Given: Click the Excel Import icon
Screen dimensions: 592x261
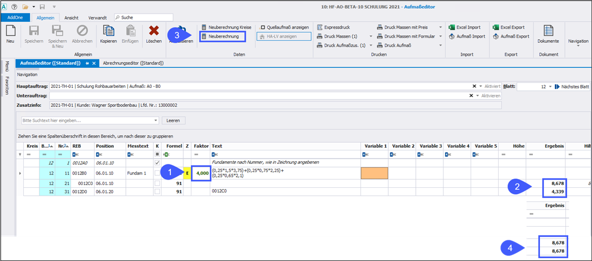Looking at the screenshot, I should (451, 27).
